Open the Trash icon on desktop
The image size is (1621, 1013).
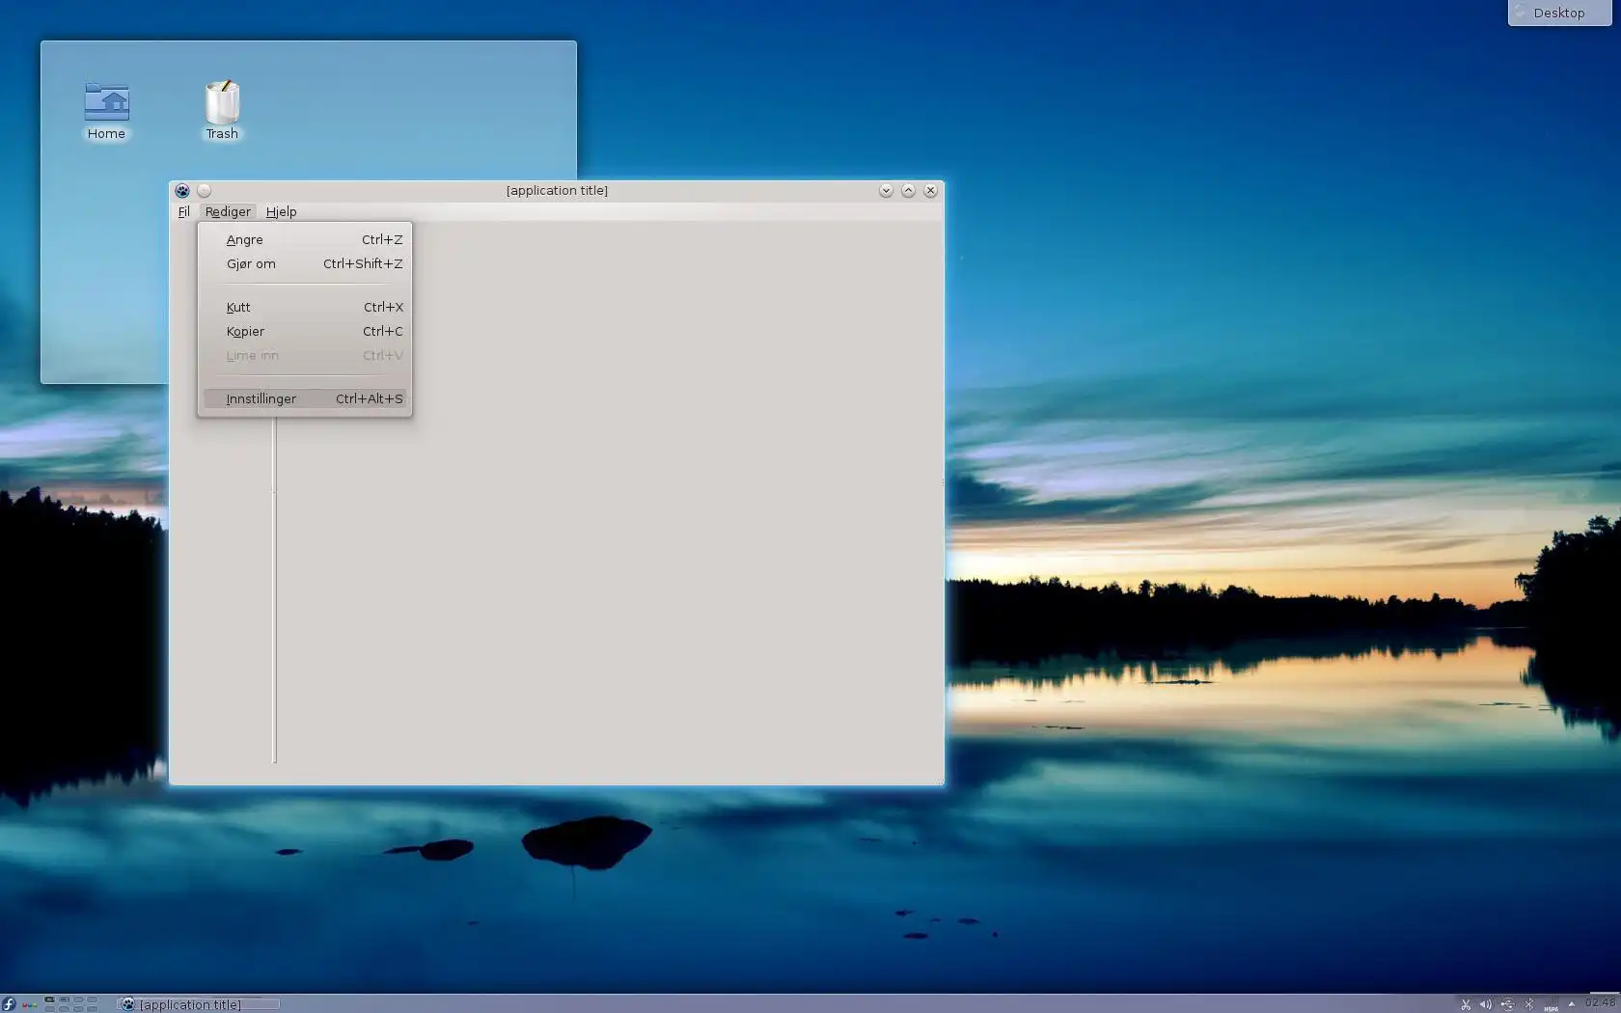(x=222, y=111)
